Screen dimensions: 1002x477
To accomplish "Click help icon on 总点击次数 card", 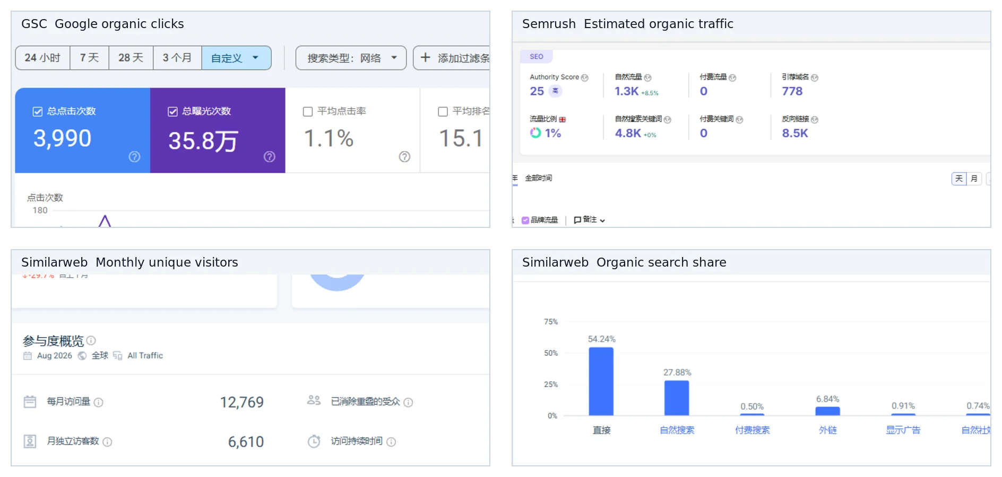I will pos(135,156).
